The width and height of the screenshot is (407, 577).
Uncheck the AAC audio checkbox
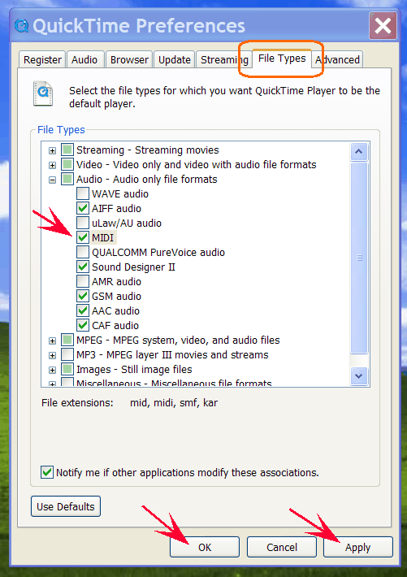(83, 310)
